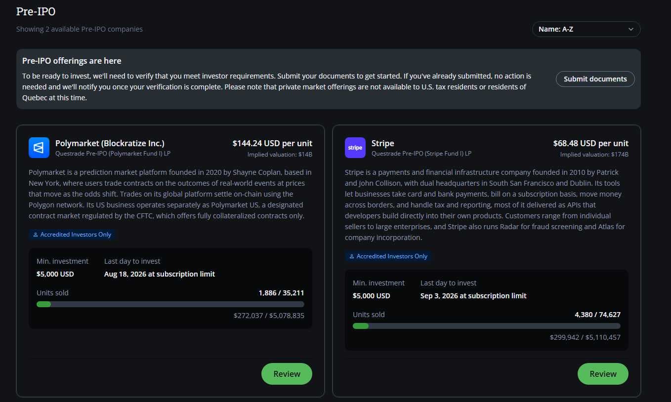Screen dimensions: 671x402
Task: Click the Polymarket company description paragraph
Action: tap(170, 194)
